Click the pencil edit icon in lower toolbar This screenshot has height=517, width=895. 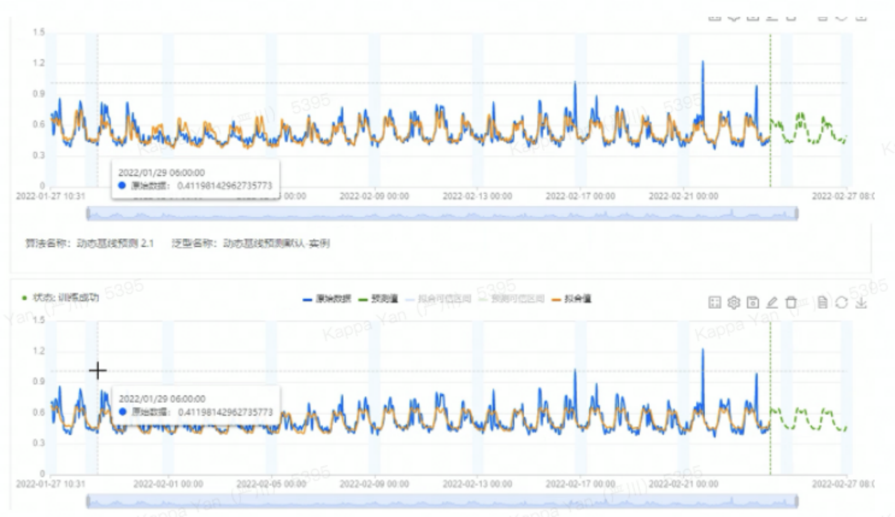[x=772, y=302]
